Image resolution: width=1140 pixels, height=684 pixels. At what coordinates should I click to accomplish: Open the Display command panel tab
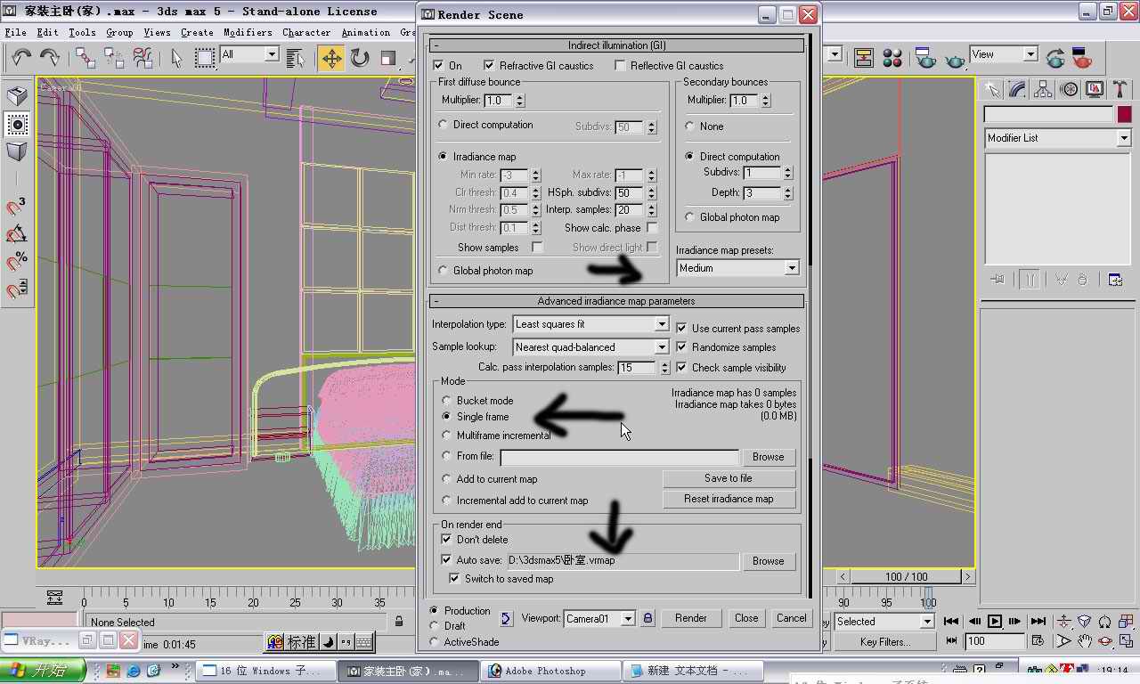pyautogui.click(x=1095, y=89)
